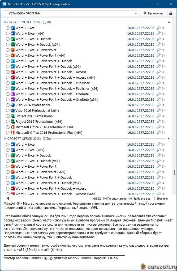This screenshot has height=271, width=177.
Task: Click the Visio icon beside Visio 2016 Professional
Action: (13, 105)
